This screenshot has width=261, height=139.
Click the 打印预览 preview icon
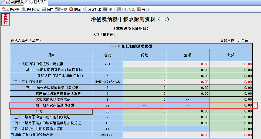point(119,9)
